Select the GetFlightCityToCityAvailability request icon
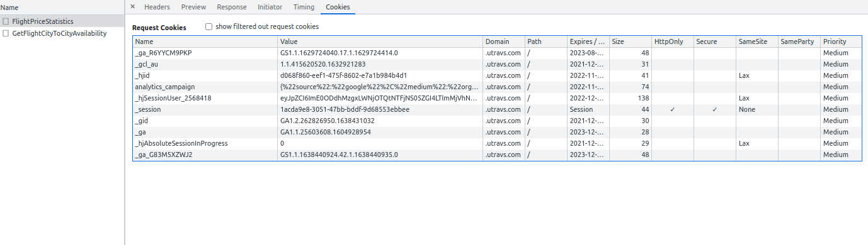The height and width of the screenshot is (245, 868). coord(6,33)
